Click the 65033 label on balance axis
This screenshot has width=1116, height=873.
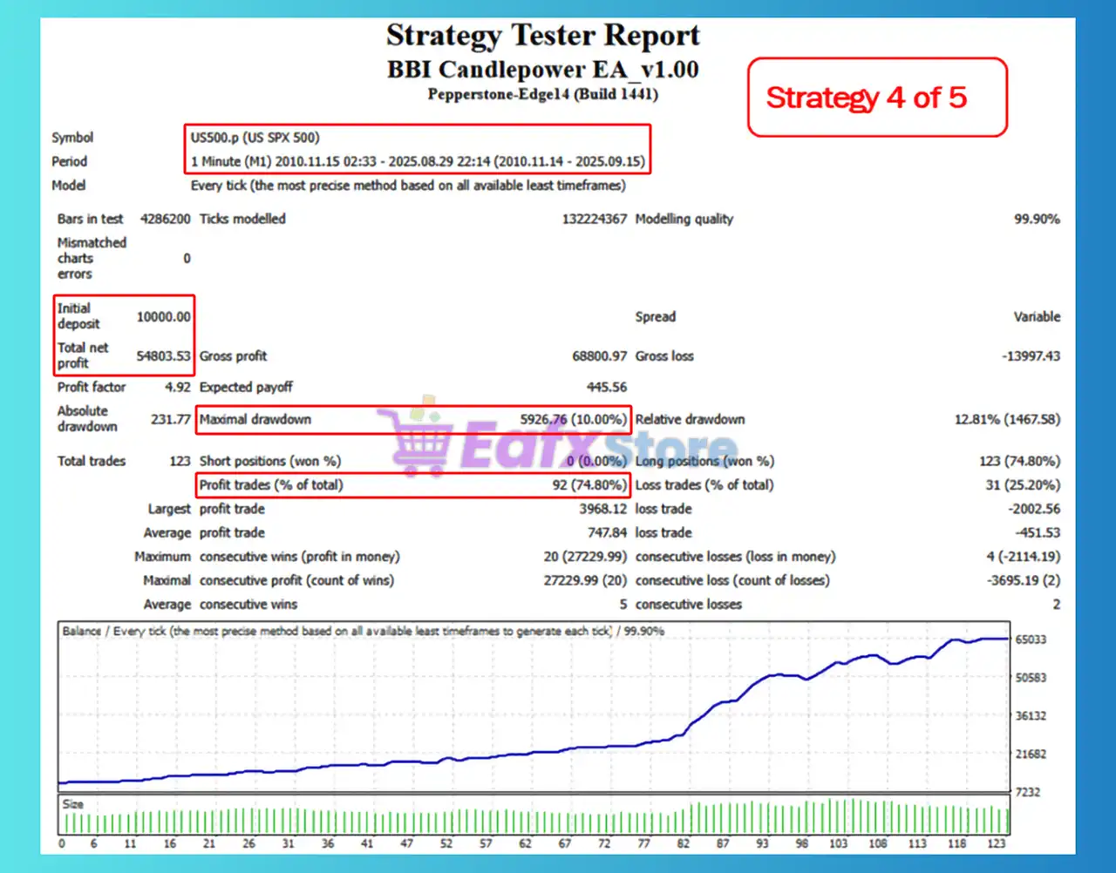[x=1031, y=640]
